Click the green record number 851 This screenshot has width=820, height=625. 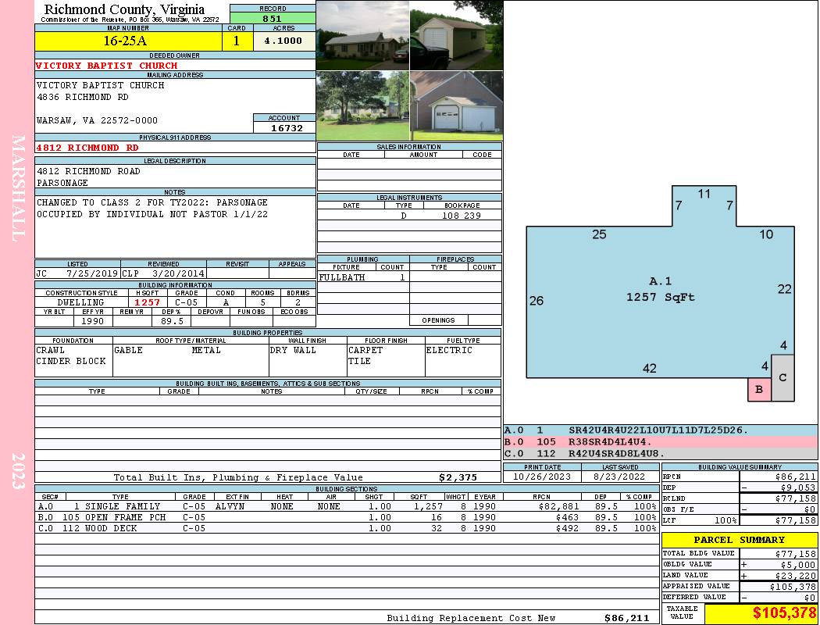point(273,19)
